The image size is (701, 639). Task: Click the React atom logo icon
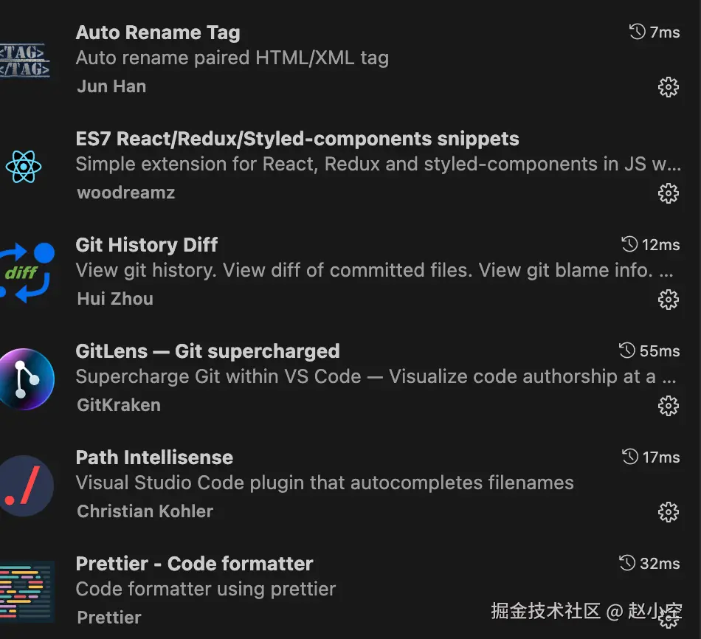(x=24, y=167)
